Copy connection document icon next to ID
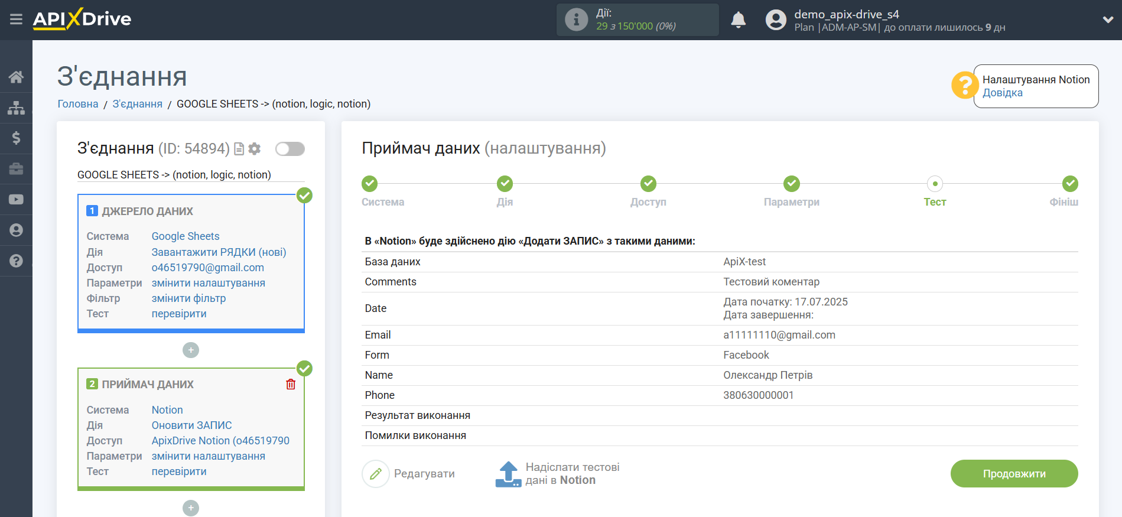Image resolution: width=1122 pixels, height=517 pixels. [239, 149]
